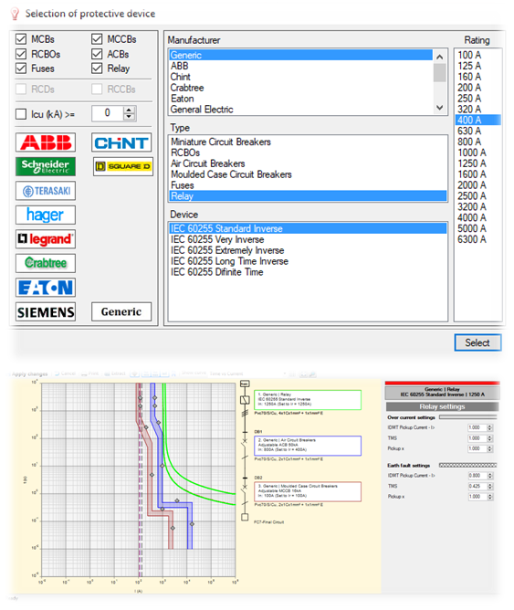The height and width of the screenshot is (610, 514).
Task: Click the Siemens logo
Action: (46, 311)
